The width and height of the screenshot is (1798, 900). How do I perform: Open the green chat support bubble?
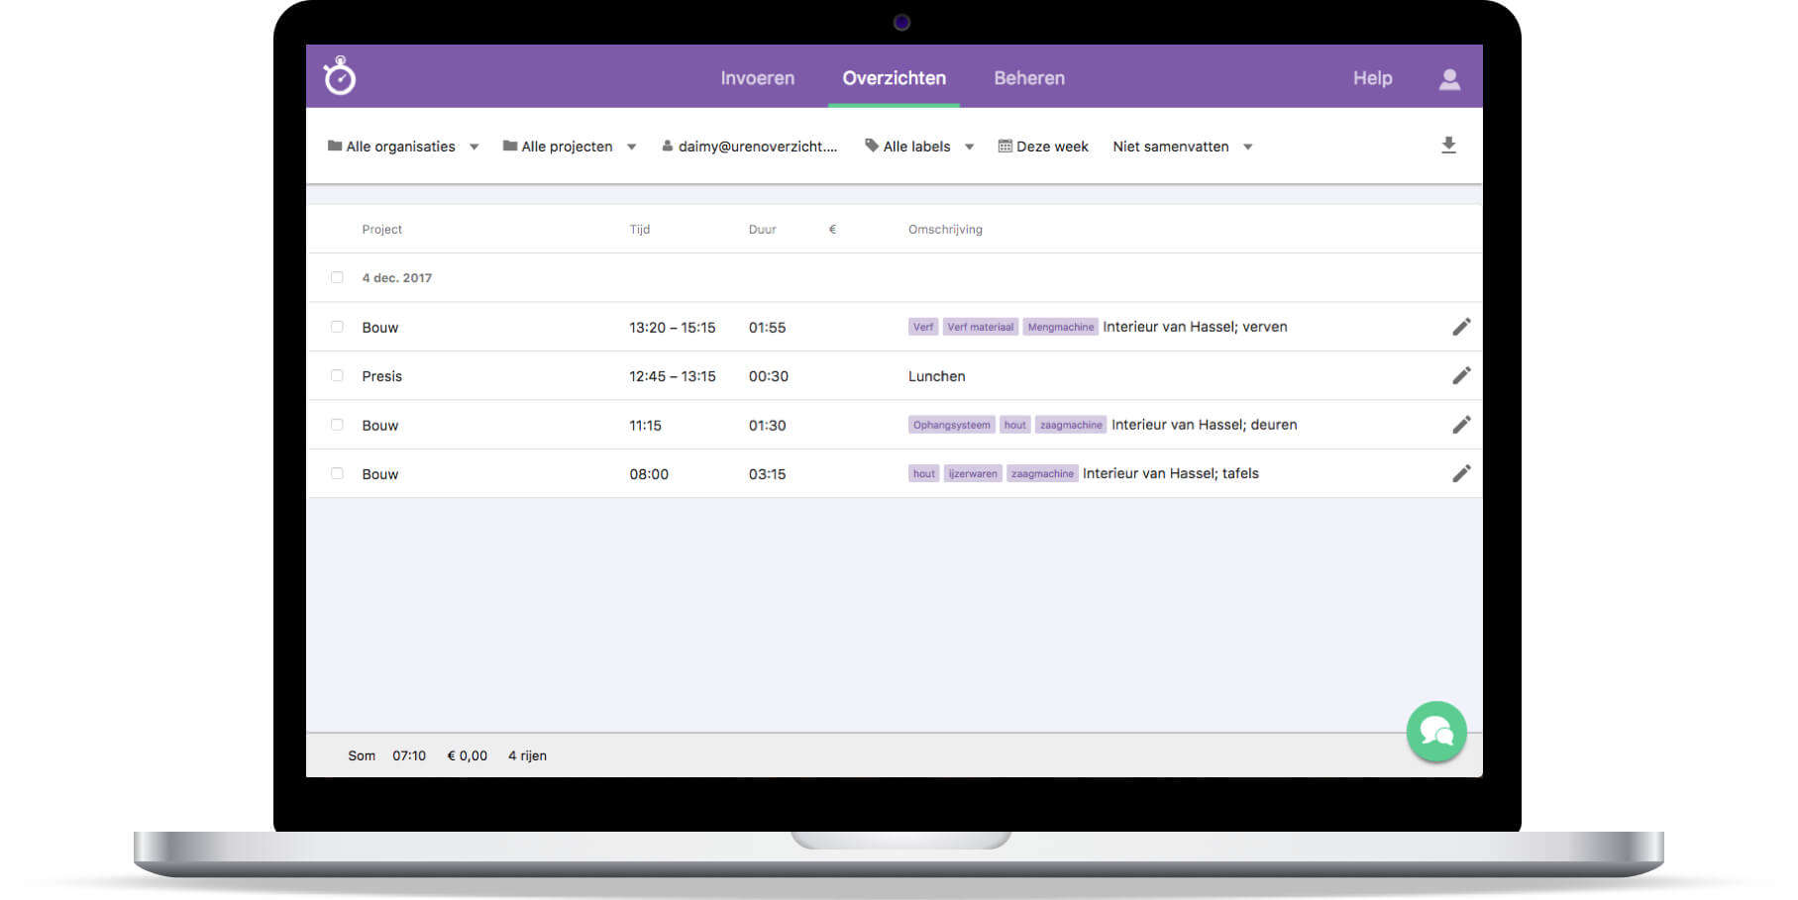tap(1436, 732)
